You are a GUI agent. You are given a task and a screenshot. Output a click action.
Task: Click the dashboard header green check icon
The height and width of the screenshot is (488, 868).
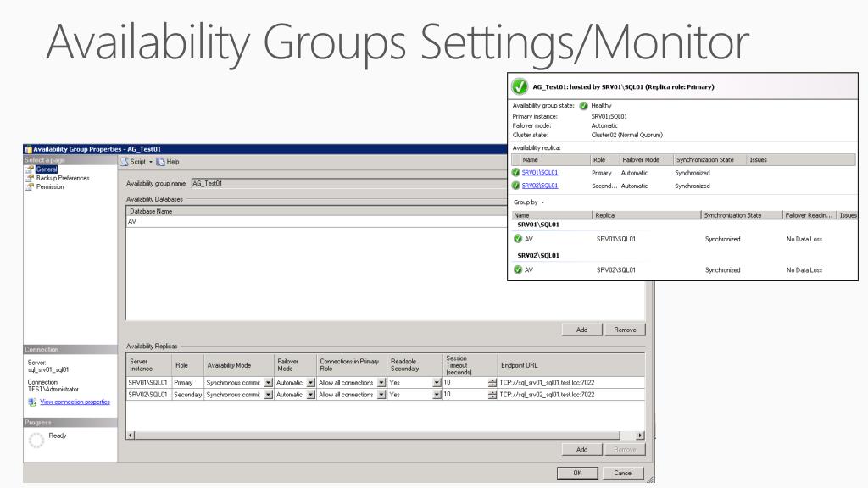(x=520, y=86)
